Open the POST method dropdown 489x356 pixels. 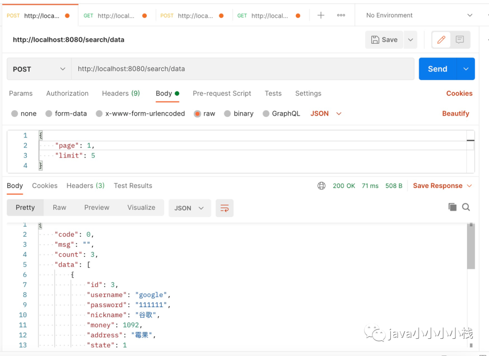pos(39,69)
